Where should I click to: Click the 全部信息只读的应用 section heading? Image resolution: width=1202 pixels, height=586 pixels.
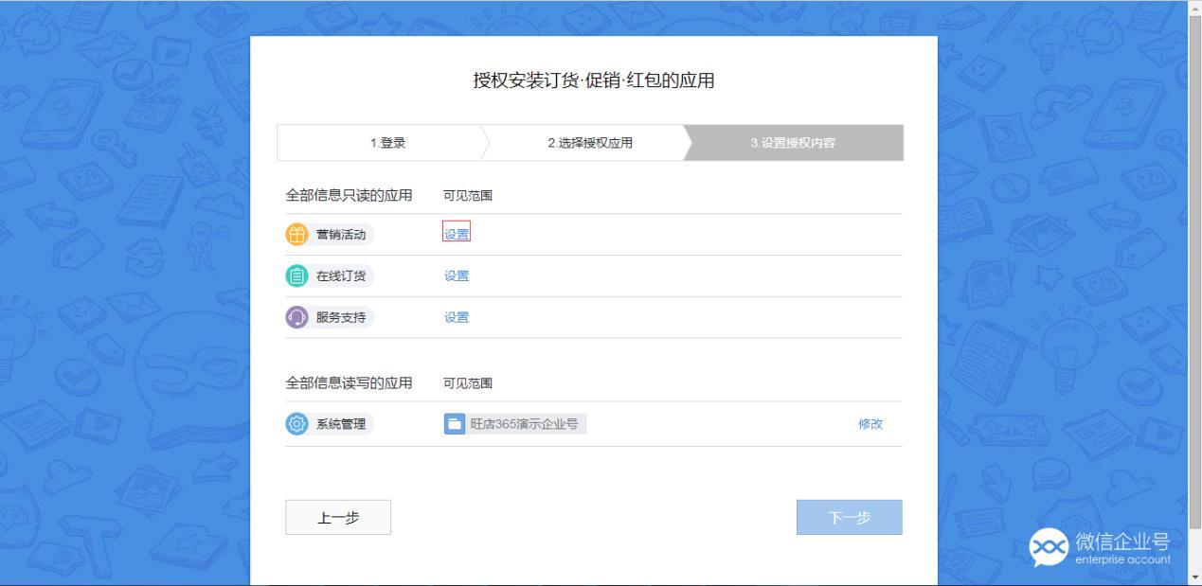pyautogui.click(x=349, y=196)
